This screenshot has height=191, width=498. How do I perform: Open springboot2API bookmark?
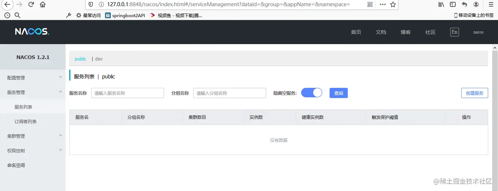click(x=125, y=15)
